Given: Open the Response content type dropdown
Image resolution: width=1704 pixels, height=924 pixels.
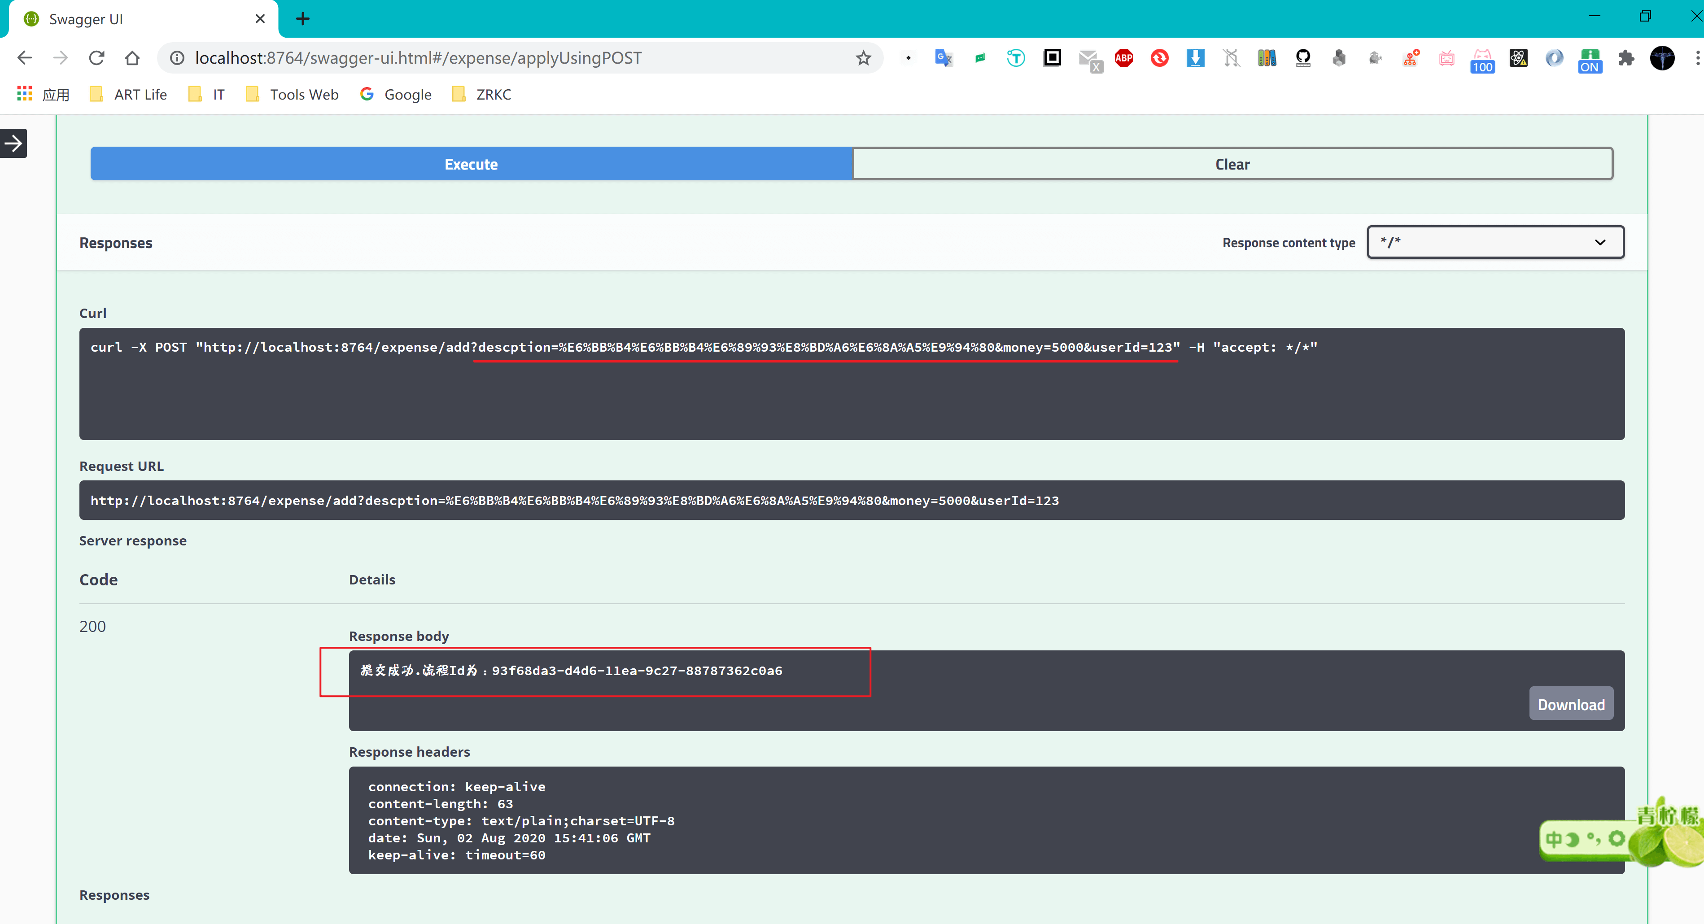Looking at the screenshot, I should 1495,242.
